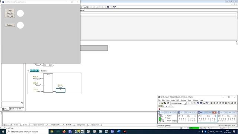Click the Inp button in runtime window
Image resolution: width=238 pixels, height=134 pixels.
[x=10, y=10]
